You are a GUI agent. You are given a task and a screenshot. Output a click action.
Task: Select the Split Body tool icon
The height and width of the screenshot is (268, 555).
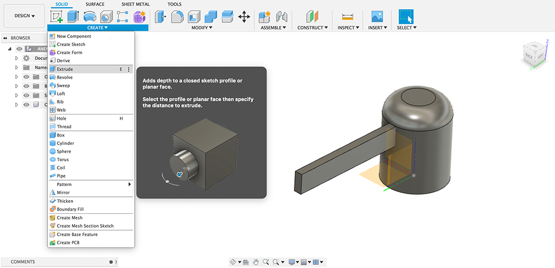coord(227,17)
